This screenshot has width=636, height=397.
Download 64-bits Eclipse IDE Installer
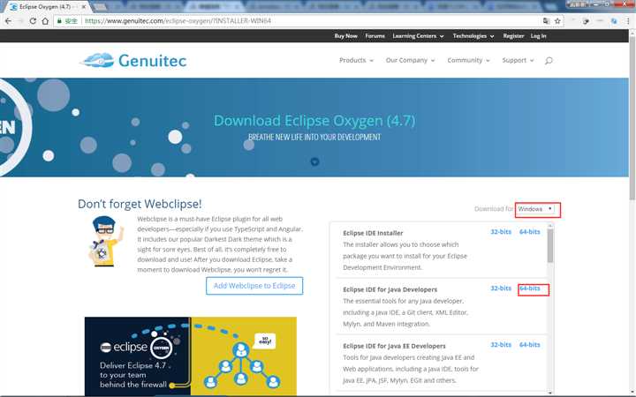click(x=529, y=232)
